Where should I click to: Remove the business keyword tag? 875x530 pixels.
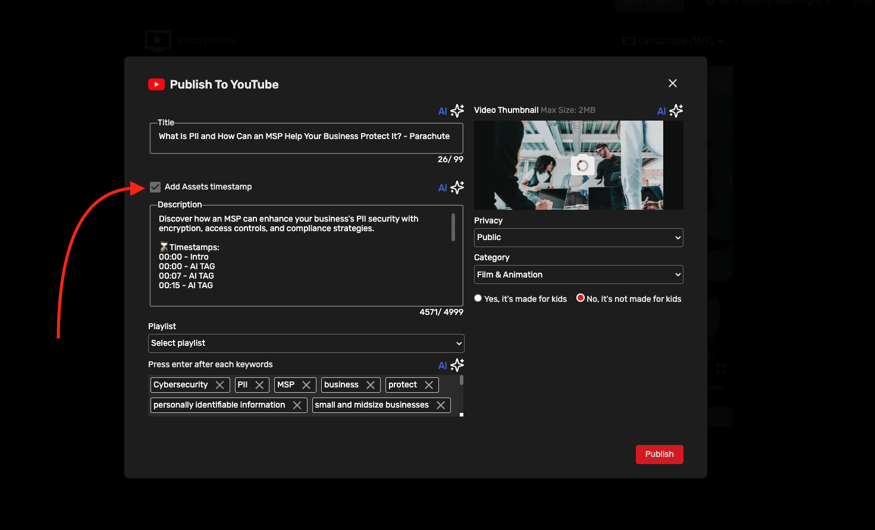pyautogui.click(x=371, y=385)
